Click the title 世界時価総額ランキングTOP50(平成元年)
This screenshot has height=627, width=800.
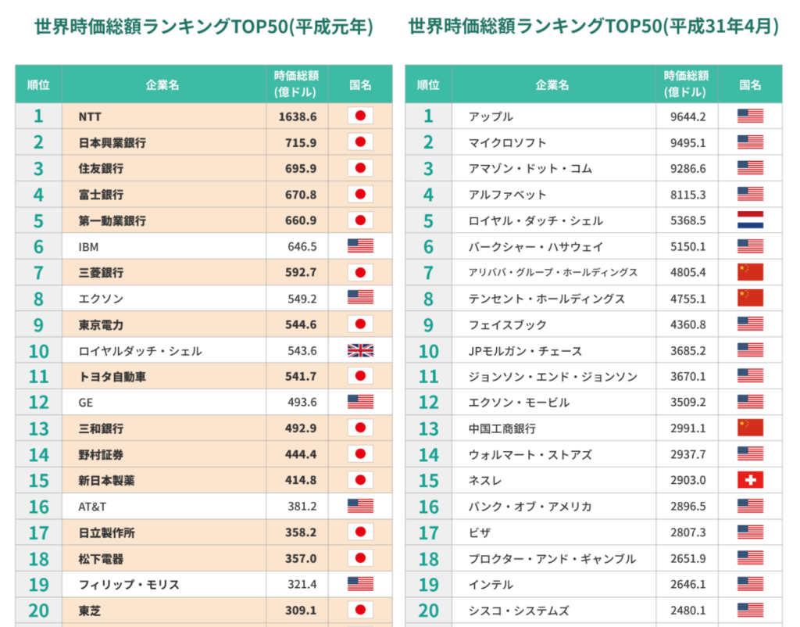[204, 27]
